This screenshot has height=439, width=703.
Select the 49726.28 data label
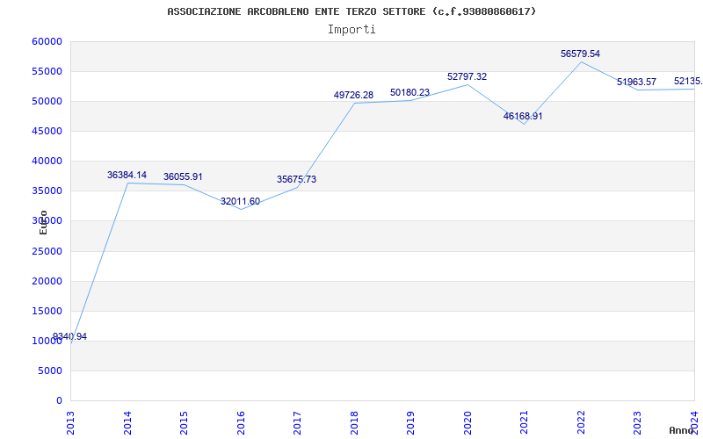[x=353, y=96]
